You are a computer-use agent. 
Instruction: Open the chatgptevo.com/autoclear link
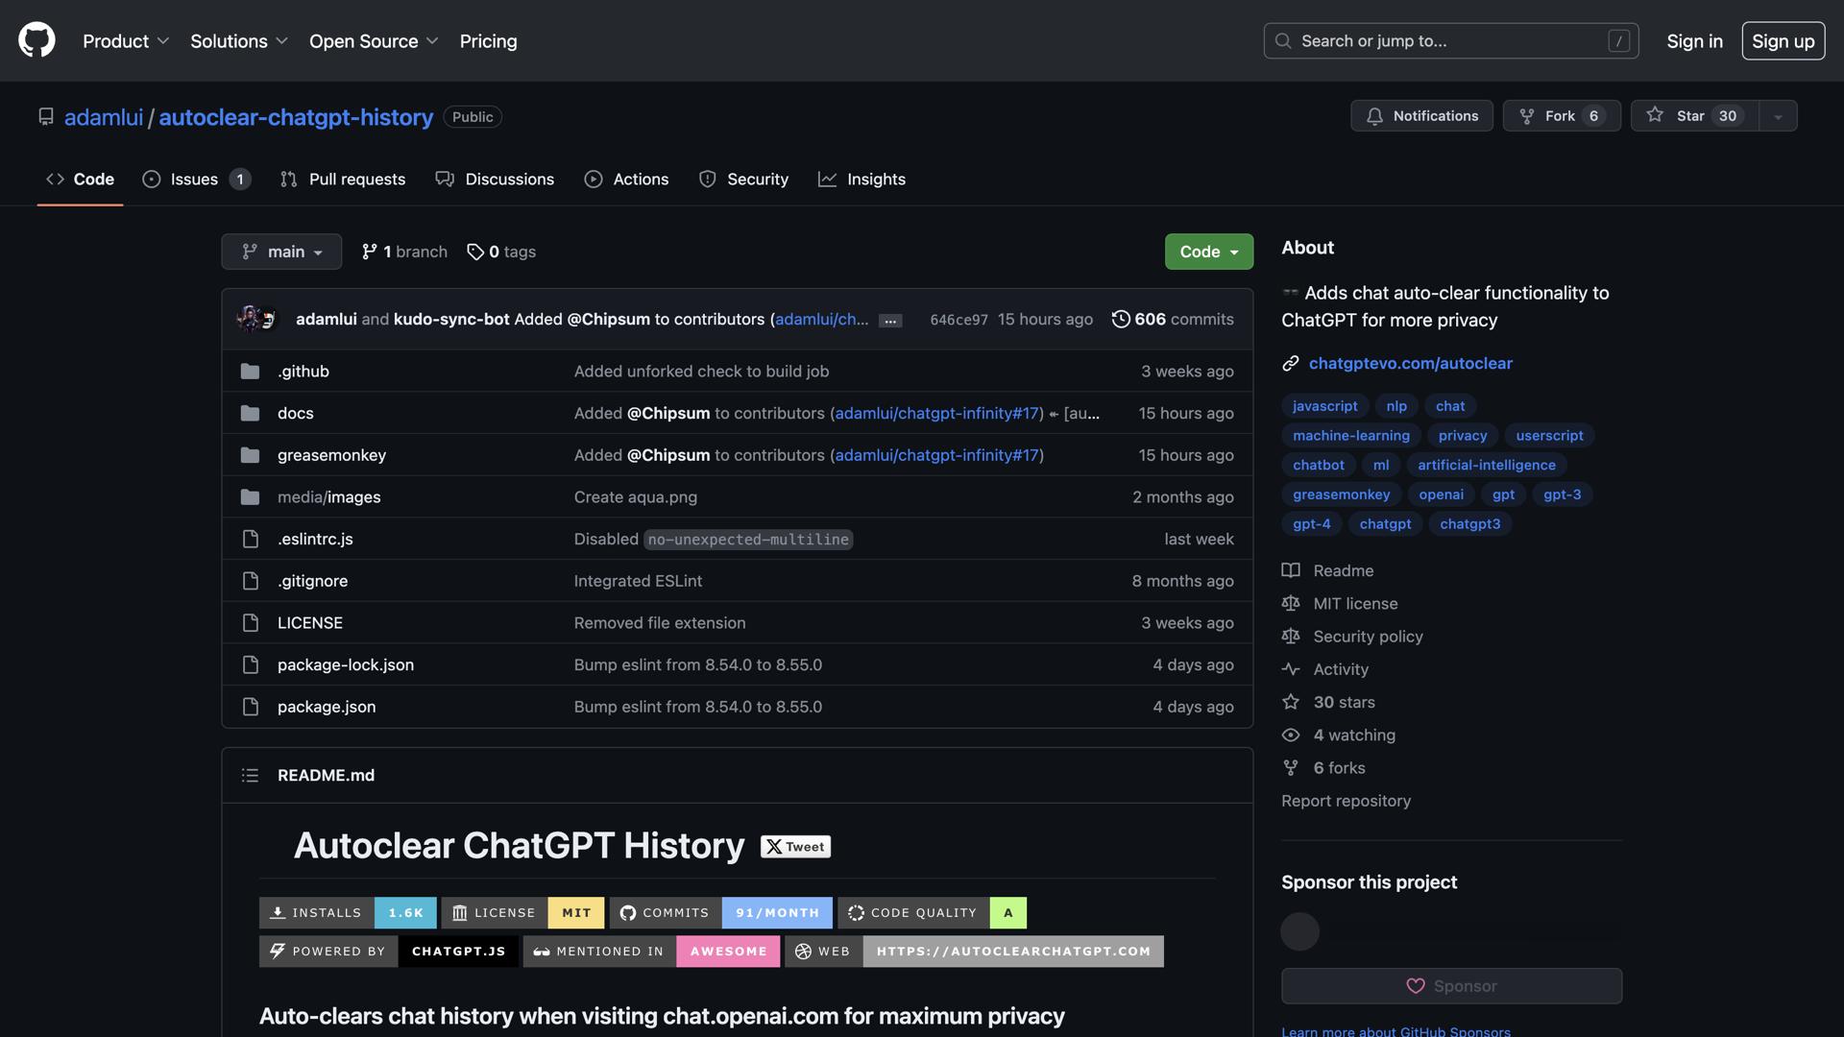[1411, 363]
